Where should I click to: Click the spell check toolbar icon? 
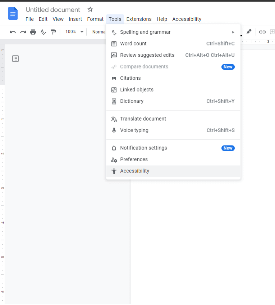click(x=43, y=32)
